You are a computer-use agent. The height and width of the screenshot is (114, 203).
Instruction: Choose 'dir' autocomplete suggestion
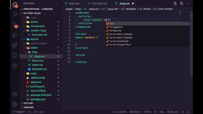[148, 23]
